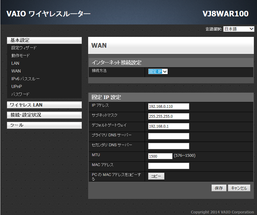Viewport: 257px width, 215px height.
Task: Click the MTU value field
Action: click(x=160, y=156)
